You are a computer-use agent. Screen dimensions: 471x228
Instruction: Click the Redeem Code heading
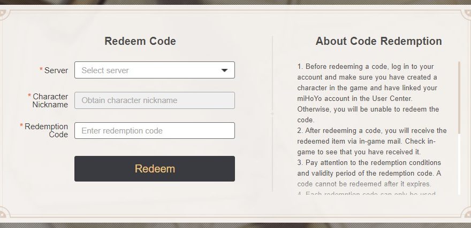[x=140, y=41]
